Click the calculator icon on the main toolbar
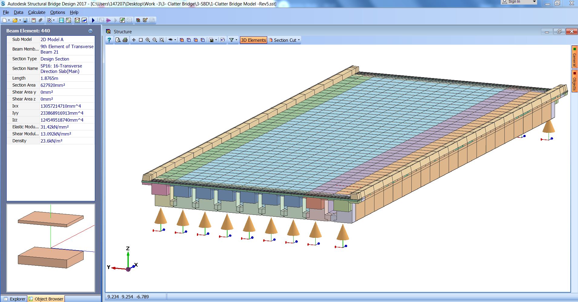This screenshot has width=578, height=302. 33,20
